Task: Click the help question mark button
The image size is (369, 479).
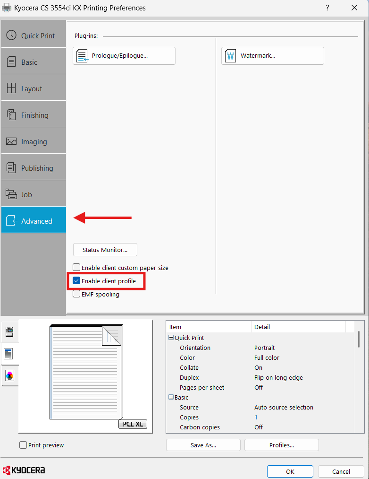Action: (x=327, y=8)
